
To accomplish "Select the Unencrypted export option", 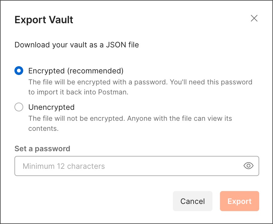I will tap(19, 107).
